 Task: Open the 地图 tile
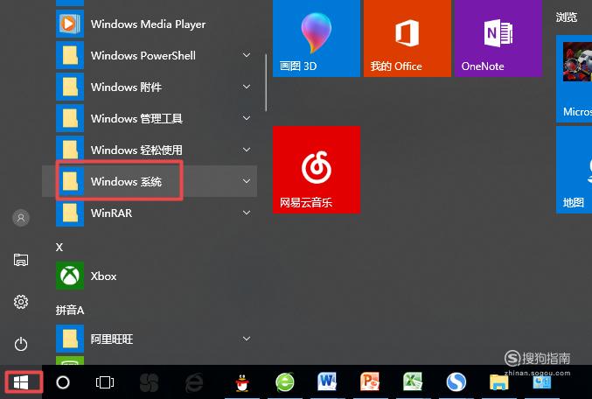pos(575,170)
